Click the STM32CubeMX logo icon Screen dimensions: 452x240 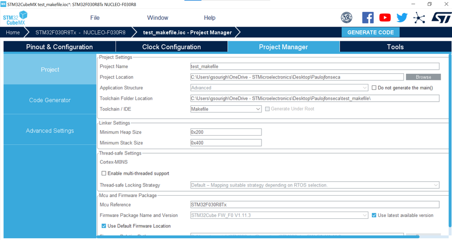(x=15, y=18)
